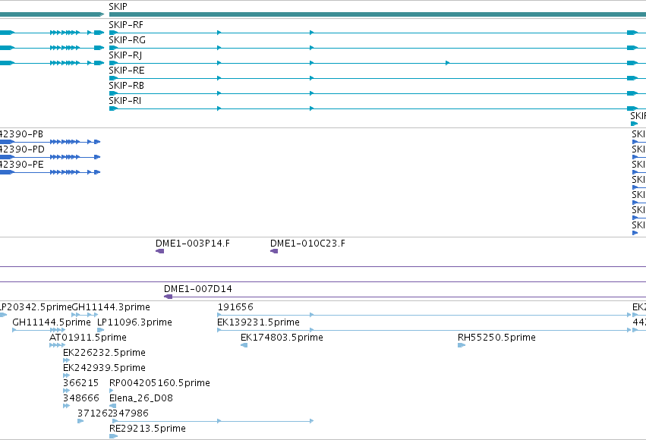Click the SKIP-RJ extra mid-intron exon marker
646x440 pixels.
[x=447, y=63]
